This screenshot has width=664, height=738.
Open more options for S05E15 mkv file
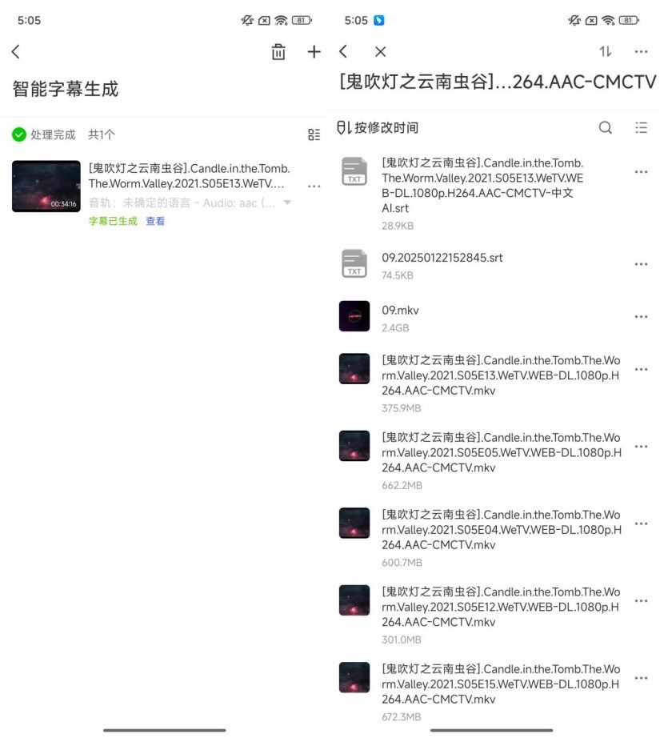pos(641,678)
